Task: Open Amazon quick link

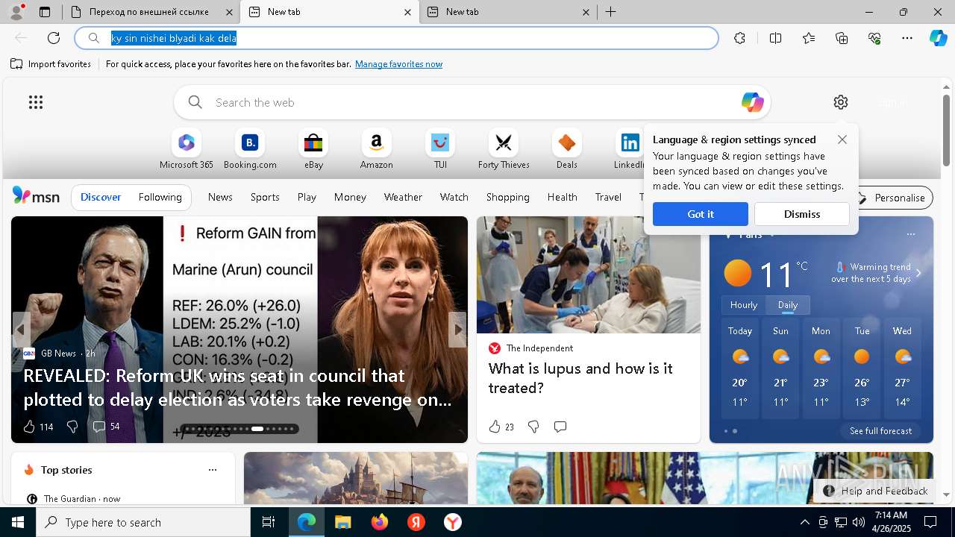Action: point(376,149)
